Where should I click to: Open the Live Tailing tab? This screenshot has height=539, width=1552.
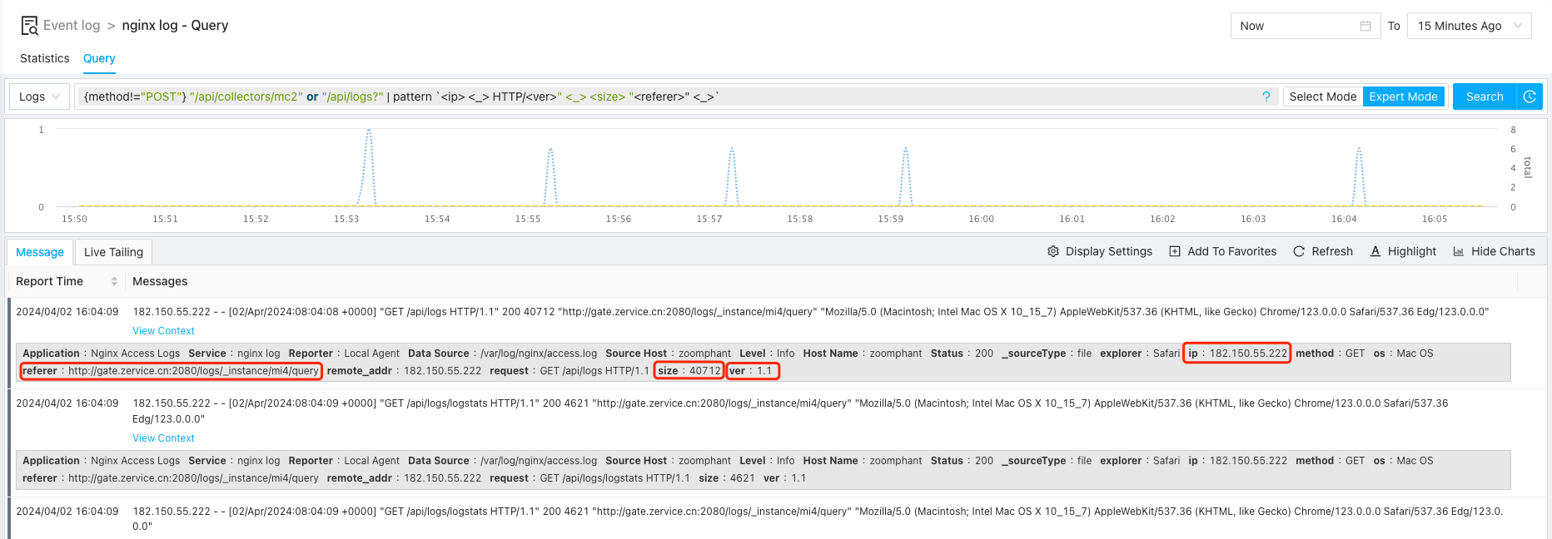113,252
